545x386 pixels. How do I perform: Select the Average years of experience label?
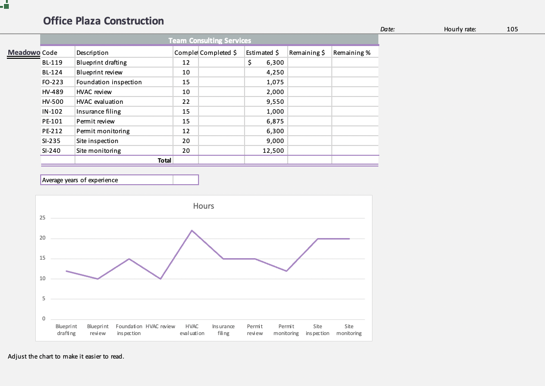click(x=80, y=180)
